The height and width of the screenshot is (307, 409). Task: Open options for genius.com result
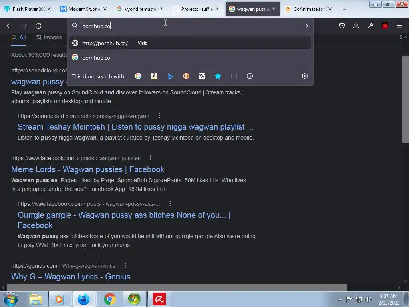[125, 265]
